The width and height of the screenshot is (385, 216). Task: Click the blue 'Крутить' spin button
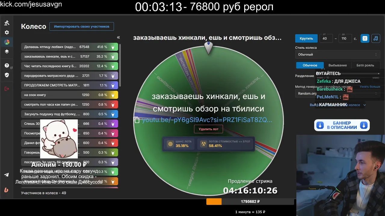pyautogui.click(x=306, y=38)
